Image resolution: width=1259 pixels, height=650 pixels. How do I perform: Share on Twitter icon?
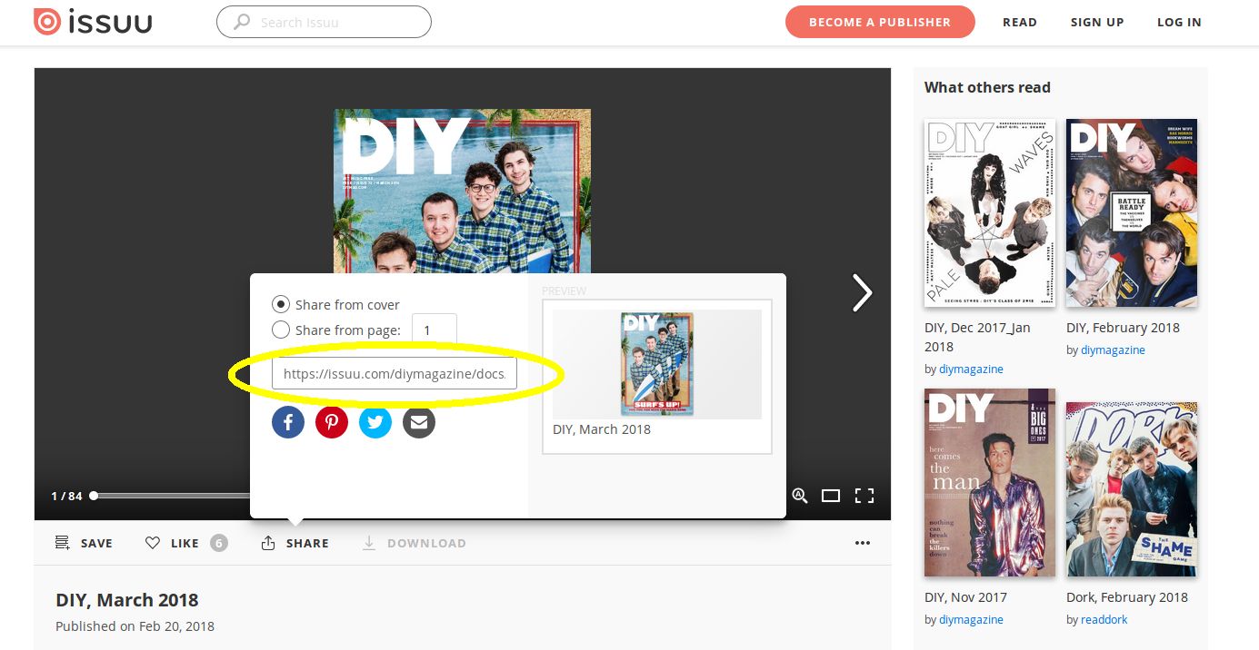(x=375, y=422)
